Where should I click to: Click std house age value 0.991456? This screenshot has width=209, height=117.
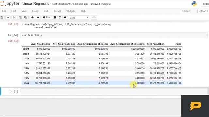(x=71, y=58)
